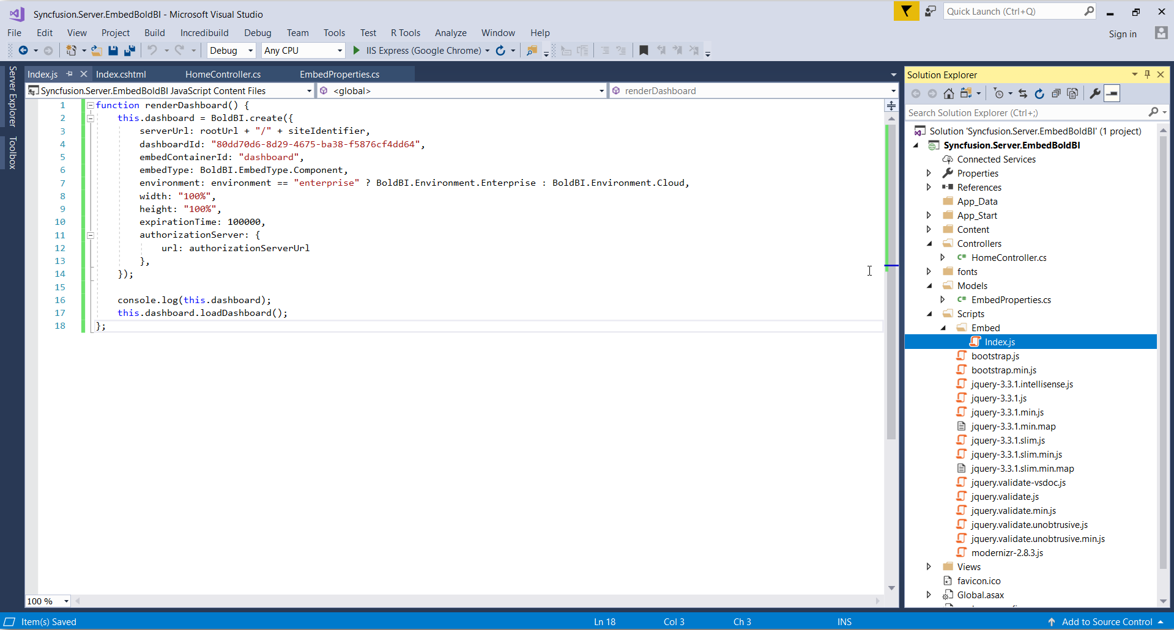Click inside the Search Solution Explorer box
The width and height of the screenshot is (1174, 630).
point(1009,112)
